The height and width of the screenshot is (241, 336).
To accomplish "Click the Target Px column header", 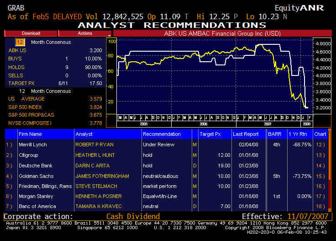I will tap(210, 134).
